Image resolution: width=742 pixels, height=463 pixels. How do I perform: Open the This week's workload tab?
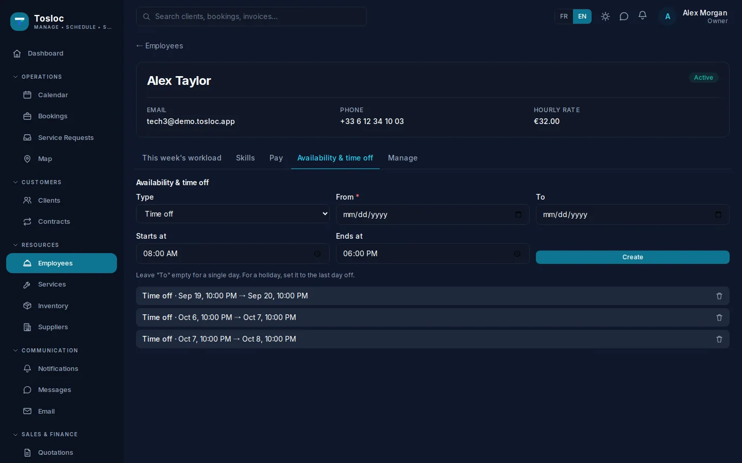182,158
